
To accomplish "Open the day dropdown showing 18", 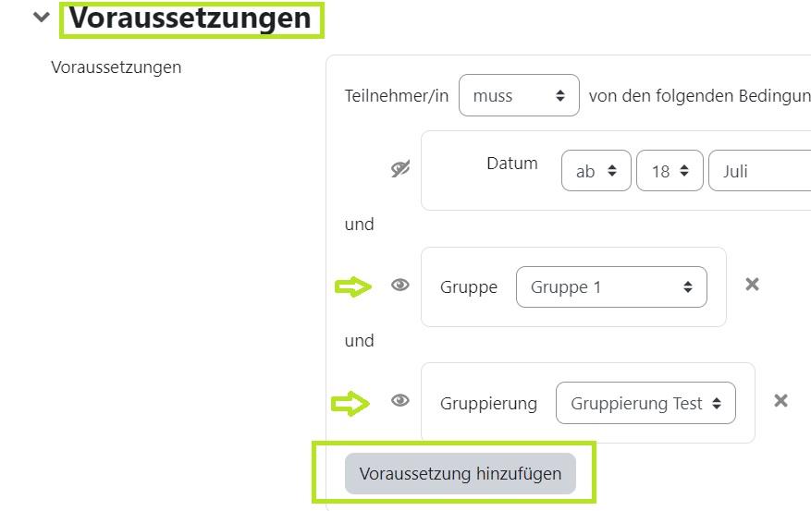I will pos(670,171).
